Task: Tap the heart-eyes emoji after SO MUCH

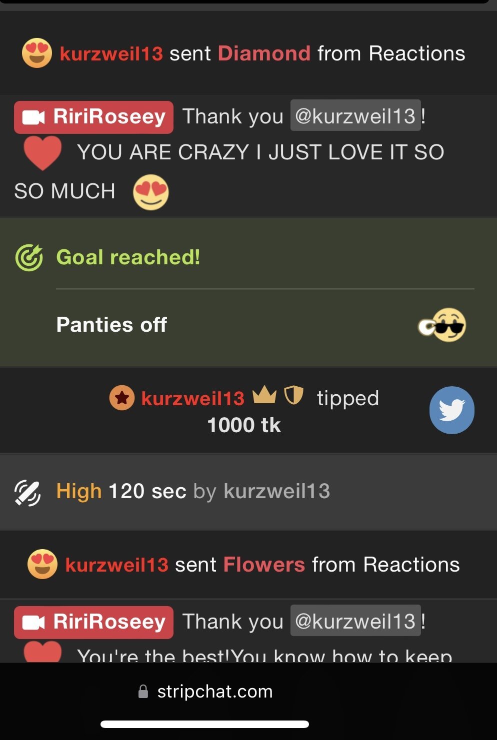Action: pos(151,192)
